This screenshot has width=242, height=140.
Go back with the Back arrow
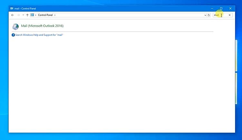(x=13, y=15)
